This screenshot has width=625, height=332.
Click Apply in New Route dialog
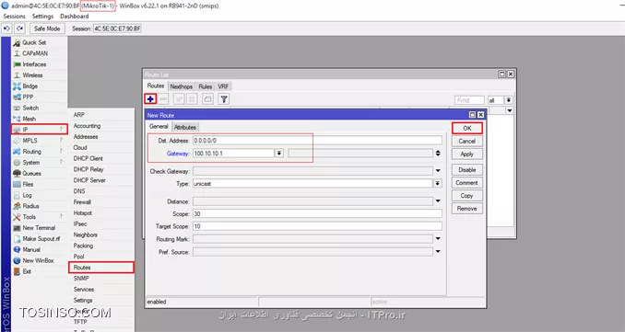pos(467,155)
